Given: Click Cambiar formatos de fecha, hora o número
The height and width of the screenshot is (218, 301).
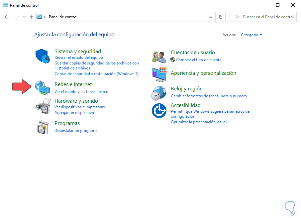Looking at the screenshot, I should (x=209, y=96).
